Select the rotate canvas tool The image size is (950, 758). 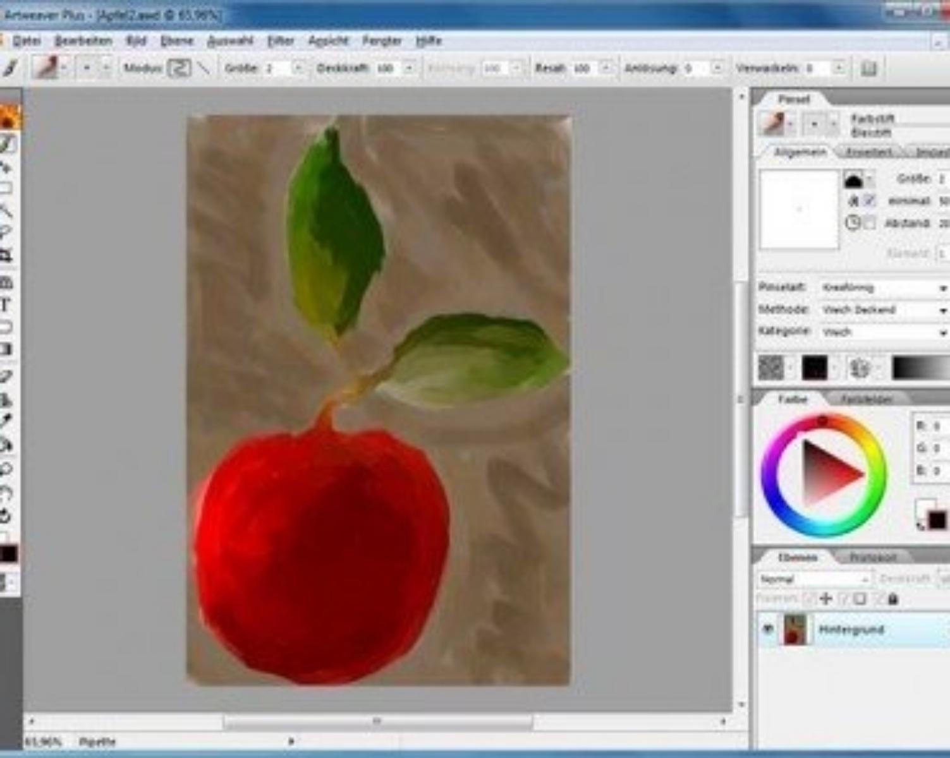coord(6,516)
